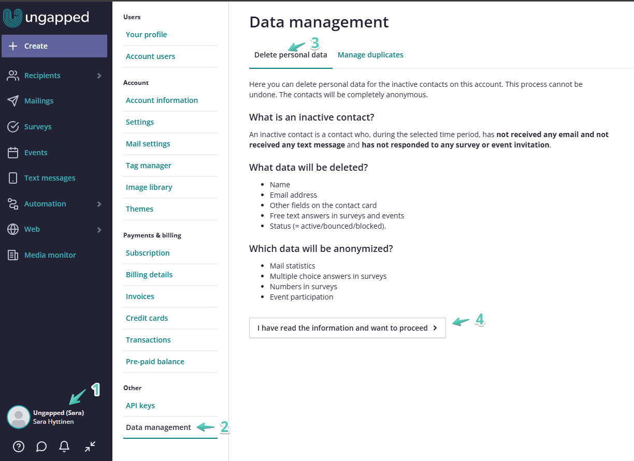This screenshot has height=461, width=634.
Task: Collapse sidebar with the arrows icon
Action: tap(90, 446)
